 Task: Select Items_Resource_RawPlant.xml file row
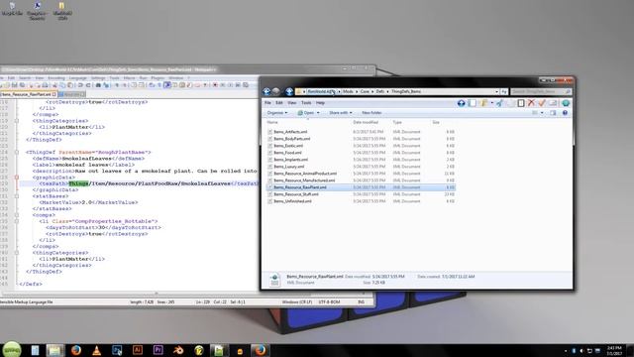pyautogui.click(x=361, y=187)
